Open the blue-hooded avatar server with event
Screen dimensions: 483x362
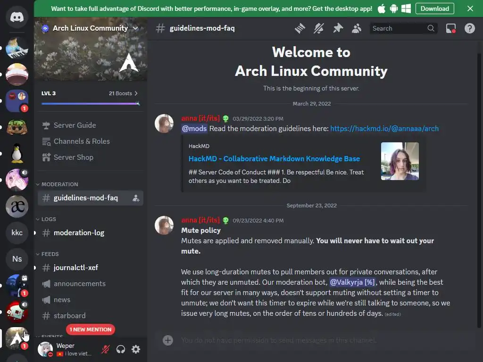point(17,285)
